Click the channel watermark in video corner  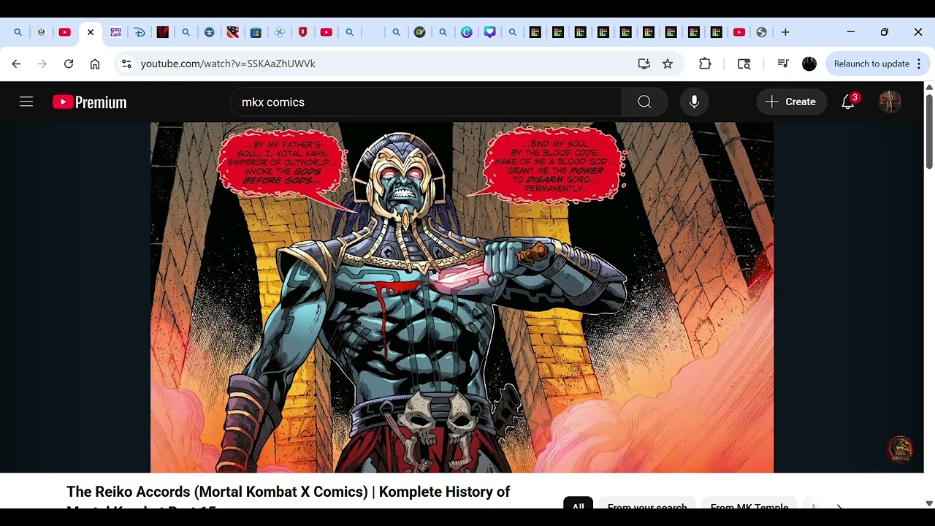click(900, 450)
